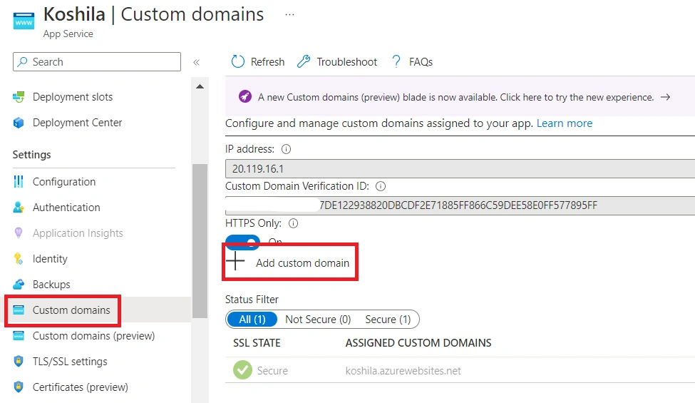This screenshot has height=403, width=695.
Task: Click the SSL STATE column header
Action: (257, 342)
